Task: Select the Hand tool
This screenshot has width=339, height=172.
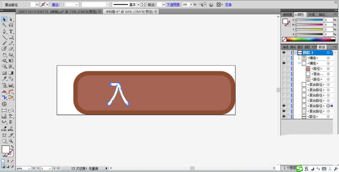Action: click(x=4, y=141)
